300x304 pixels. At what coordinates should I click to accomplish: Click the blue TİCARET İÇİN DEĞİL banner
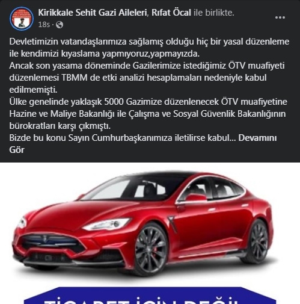150,296
